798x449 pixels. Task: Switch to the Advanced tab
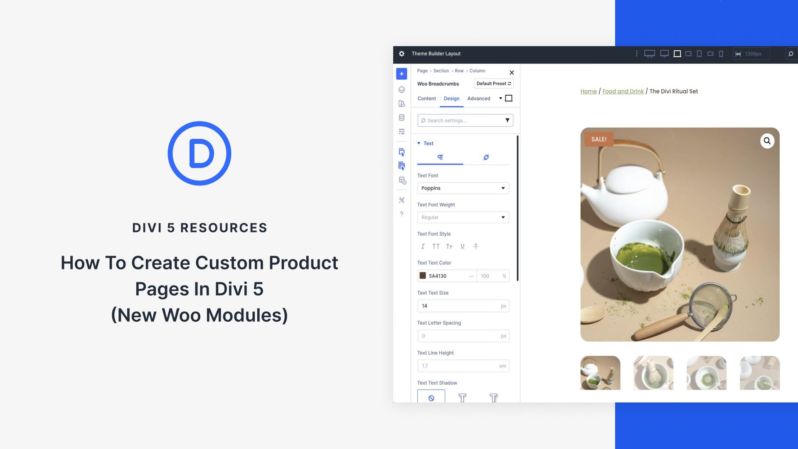(479, 99)
